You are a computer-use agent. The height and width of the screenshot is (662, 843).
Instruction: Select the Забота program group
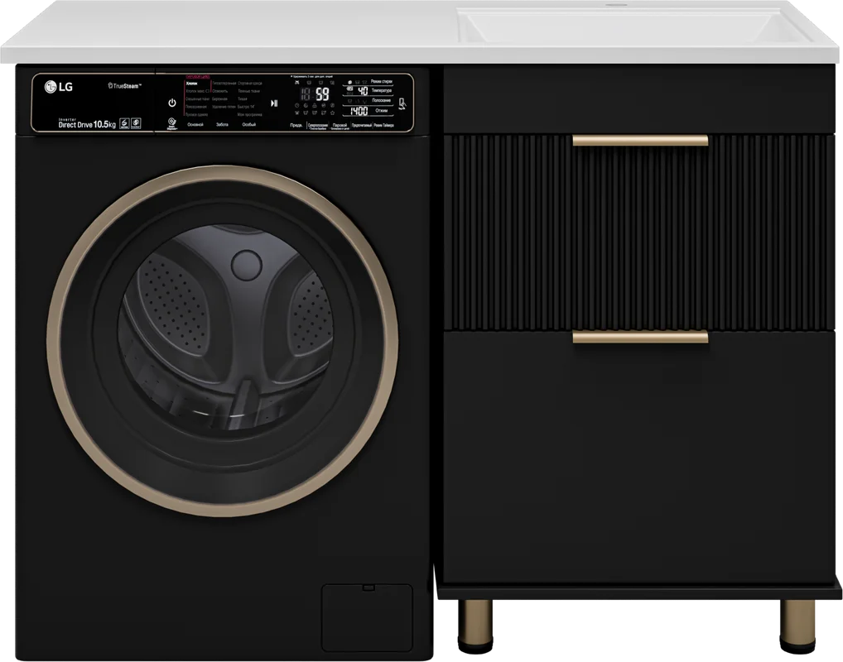pos(222,125)
